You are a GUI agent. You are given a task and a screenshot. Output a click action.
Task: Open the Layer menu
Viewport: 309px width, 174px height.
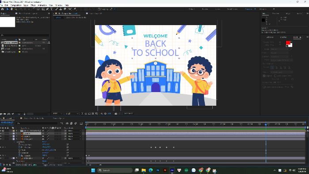click(x=26, y=5)
